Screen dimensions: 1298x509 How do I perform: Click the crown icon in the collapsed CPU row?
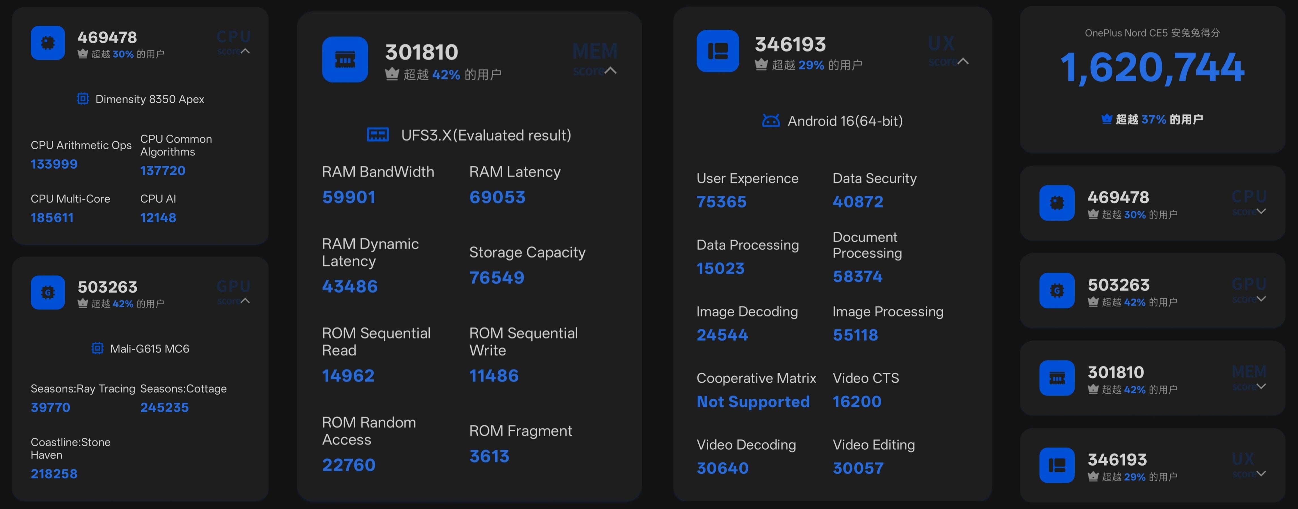click(1093, 214)
